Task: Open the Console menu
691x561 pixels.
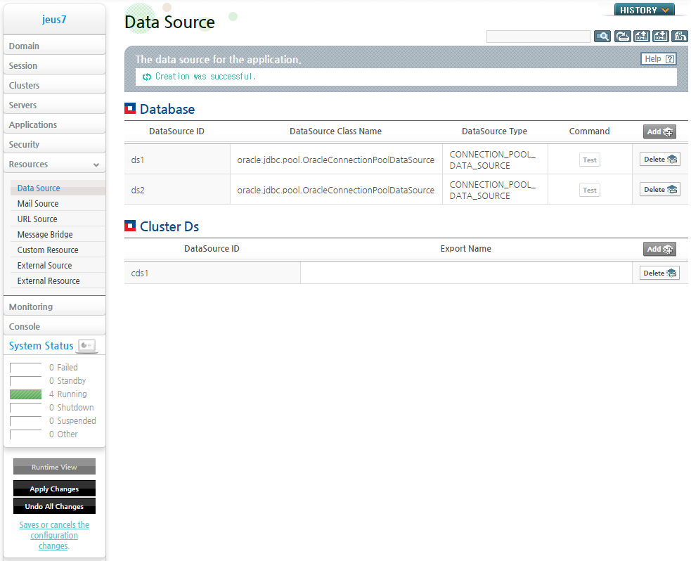Action: pyautogui.click(x=54, y=327)
